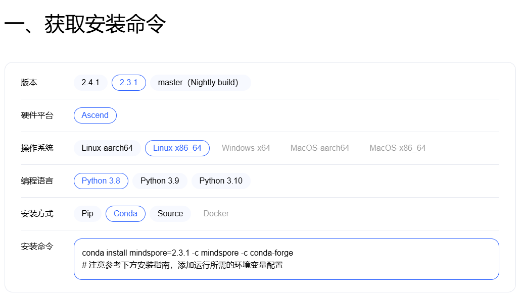Select Python 3.8 language option
This screenshot has width=522, height=302.
click(101, 181)
